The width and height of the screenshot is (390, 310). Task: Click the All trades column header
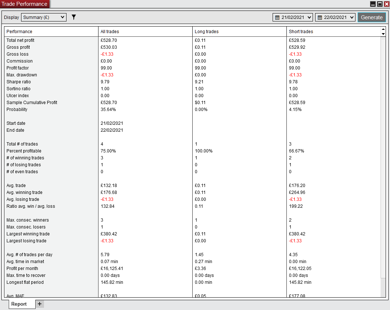[x=110, y=32]
